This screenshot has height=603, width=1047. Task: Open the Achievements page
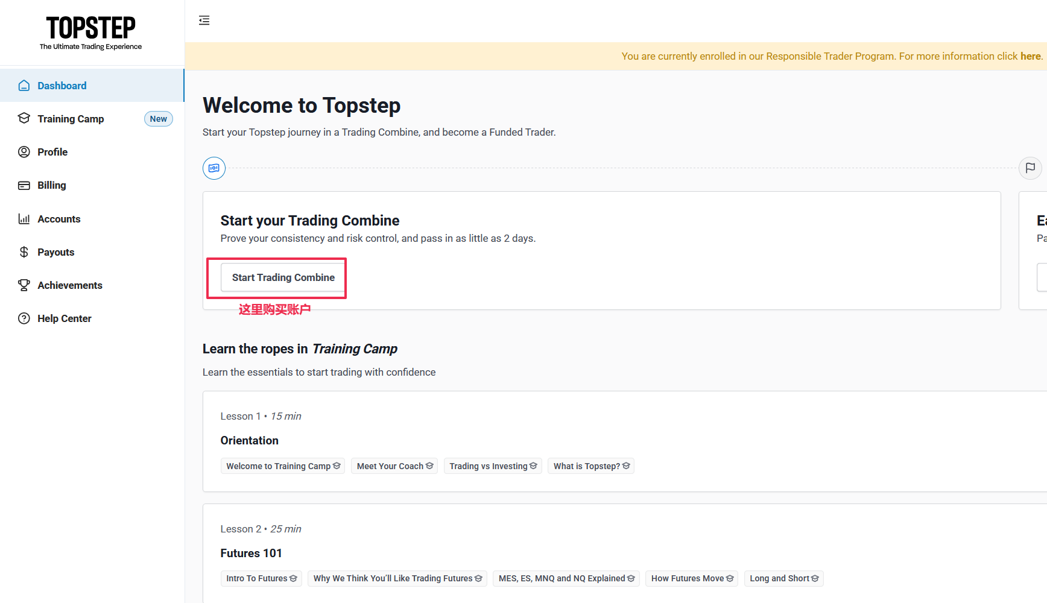[x=92, y=285]
